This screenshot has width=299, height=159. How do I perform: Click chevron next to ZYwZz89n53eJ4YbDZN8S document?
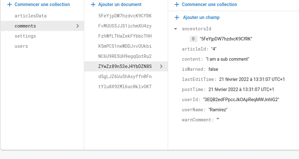coord(161,66)
